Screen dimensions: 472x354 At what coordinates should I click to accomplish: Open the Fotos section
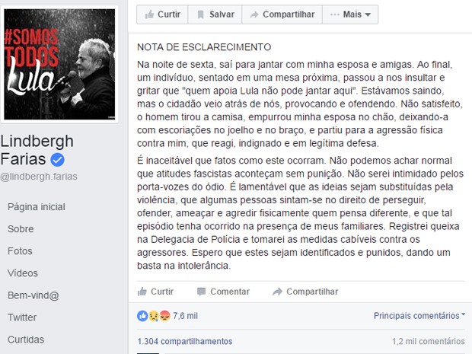[x=20, y=251]
